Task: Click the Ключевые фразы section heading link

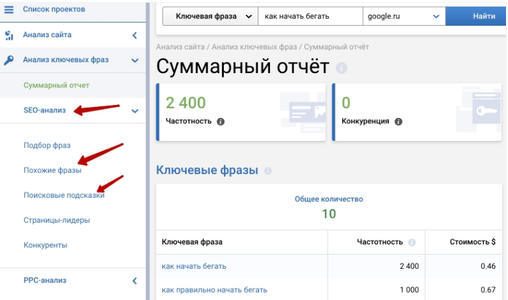Action: [x=207, y=170]
